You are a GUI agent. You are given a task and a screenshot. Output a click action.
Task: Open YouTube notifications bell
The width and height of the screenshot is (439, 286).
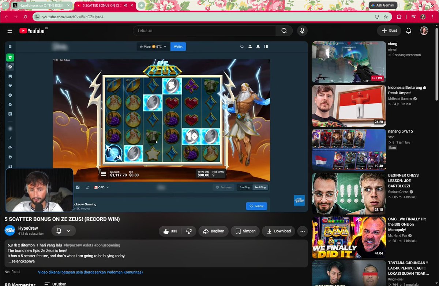click(x=409, y=31)
